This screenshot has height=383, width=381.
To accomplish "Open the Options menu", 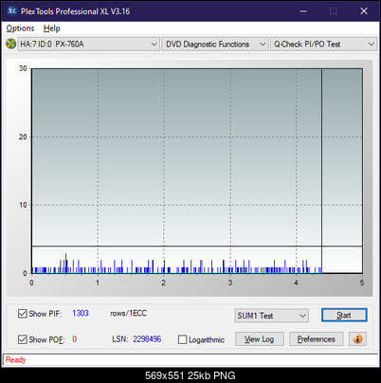I will click(x=20, y=28).
